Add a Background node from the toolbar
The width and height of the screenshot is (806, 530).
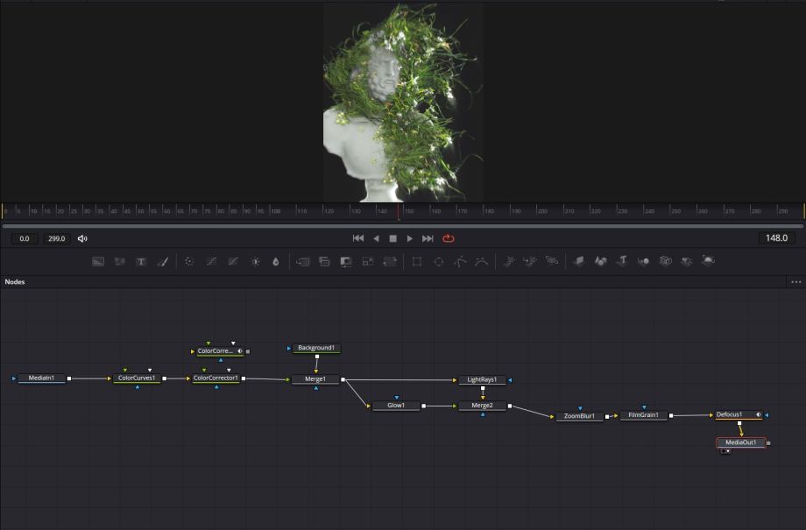[98, 261]
